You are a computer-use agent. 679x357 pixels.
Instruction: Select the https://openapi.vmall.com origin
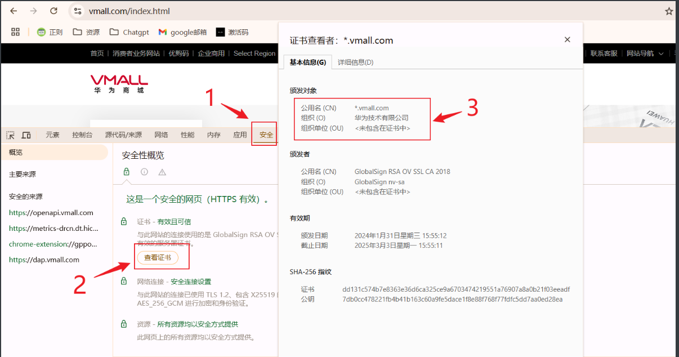51,213
